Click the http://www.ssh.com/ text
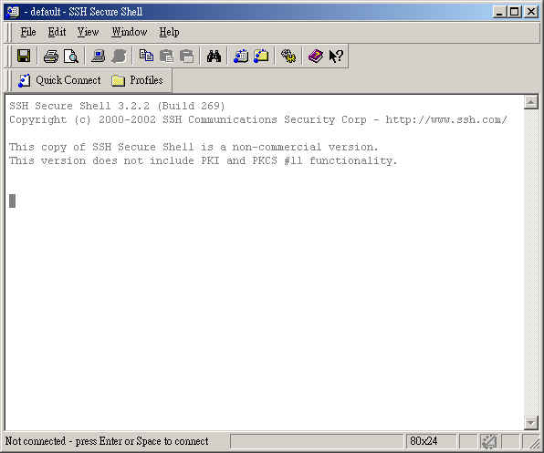 pos(446,119)
